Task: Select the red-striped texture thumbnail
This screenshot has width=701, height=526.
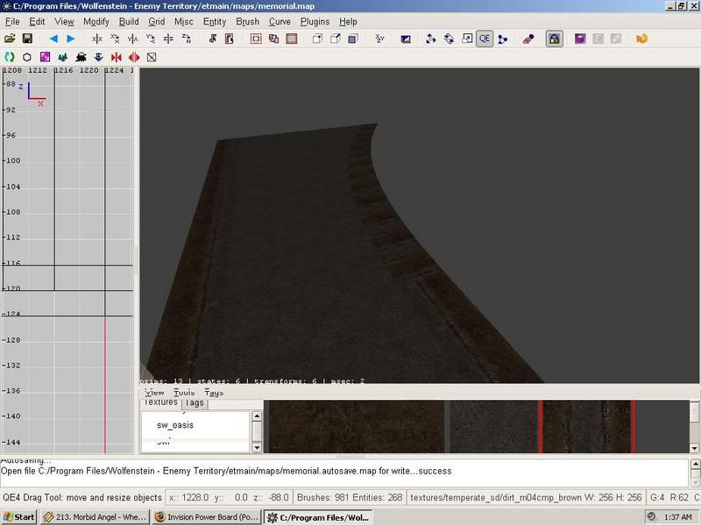Action: point(587,427)
